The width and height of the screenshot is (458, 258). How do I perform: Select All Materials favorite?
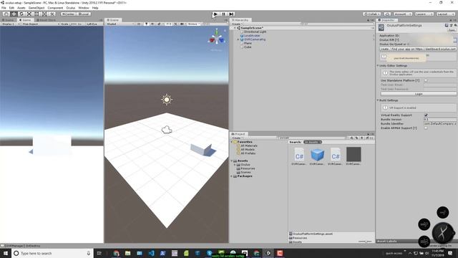[249, 145]
